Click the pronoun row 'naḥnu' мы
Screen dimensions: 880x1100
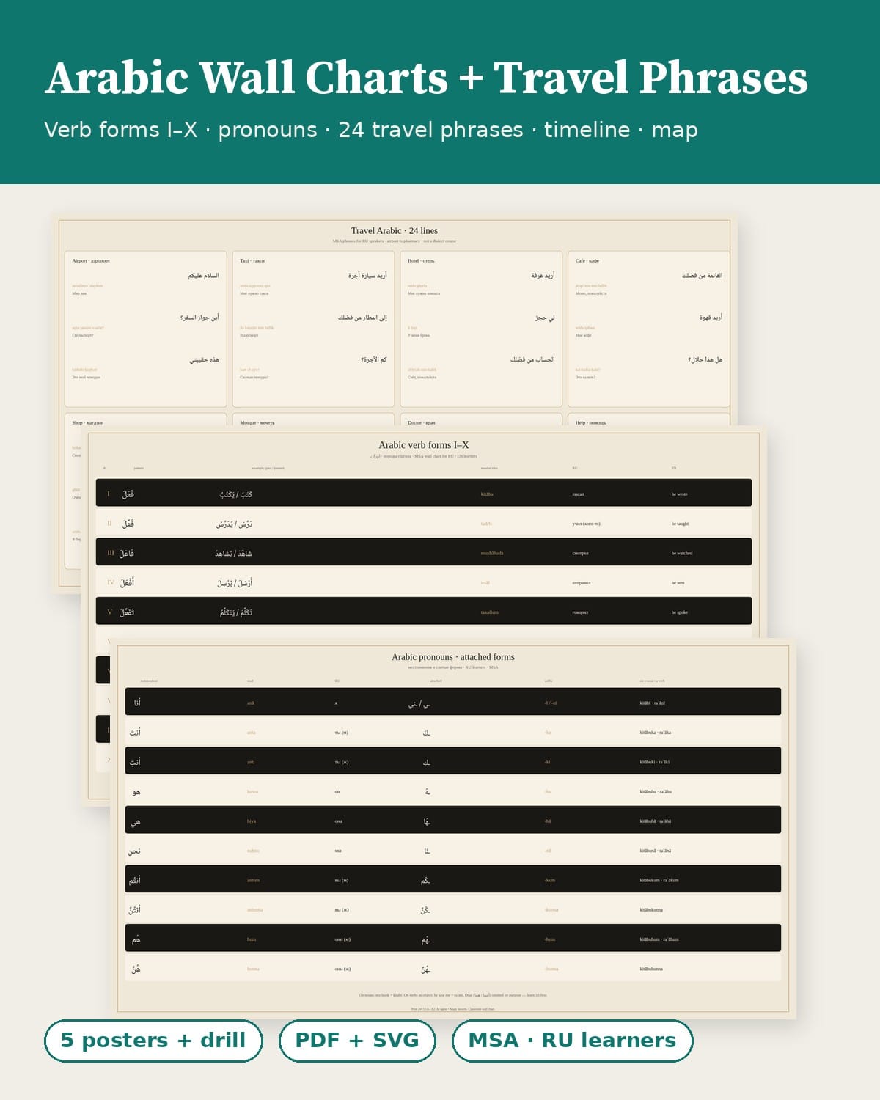453,849
